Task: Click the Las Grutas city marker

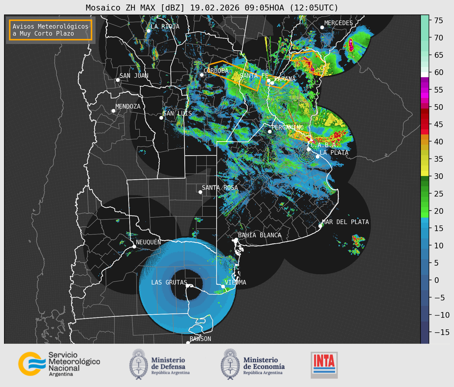Action: 188,286
